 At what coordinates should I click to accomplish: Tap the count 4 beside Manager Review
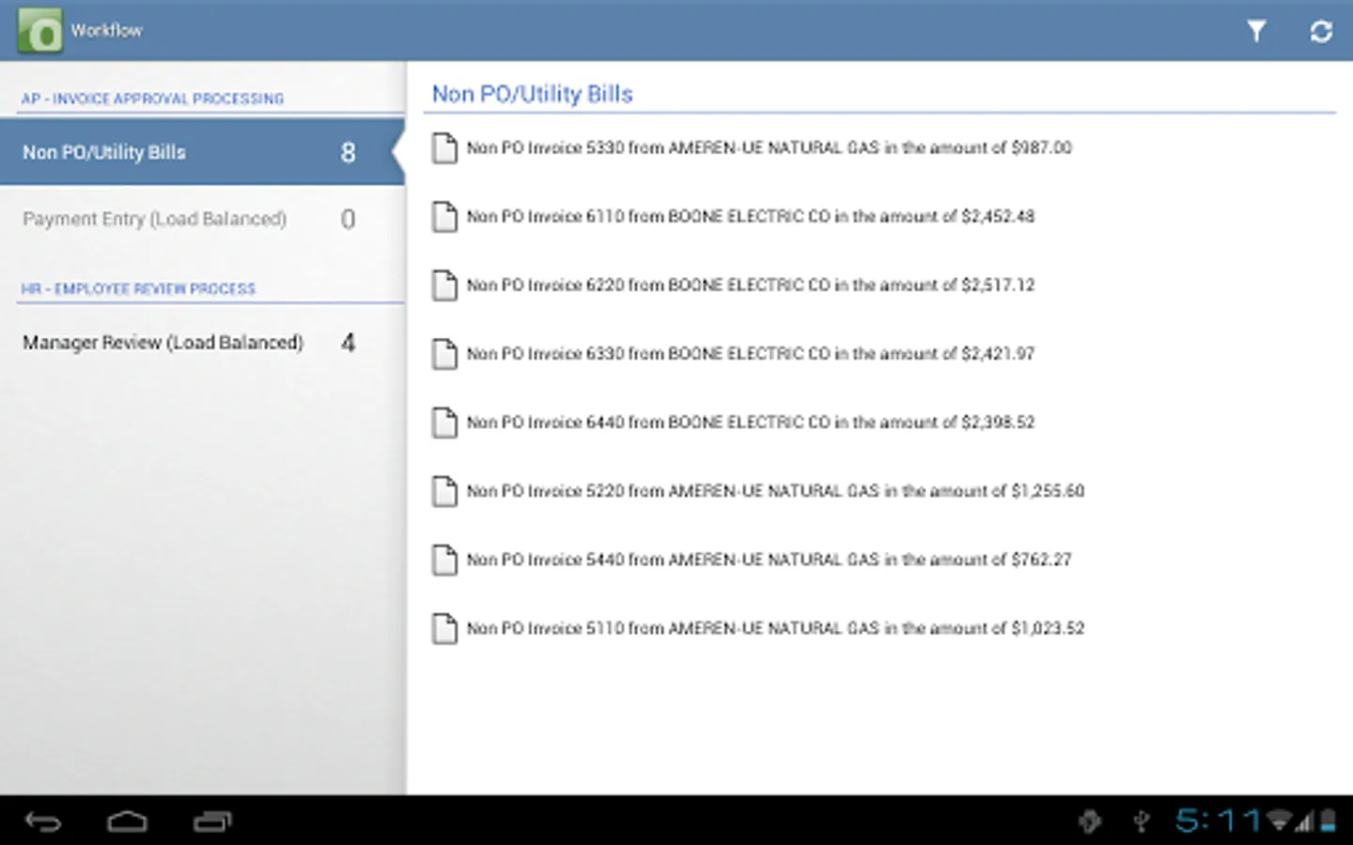(x=348, y=343)
